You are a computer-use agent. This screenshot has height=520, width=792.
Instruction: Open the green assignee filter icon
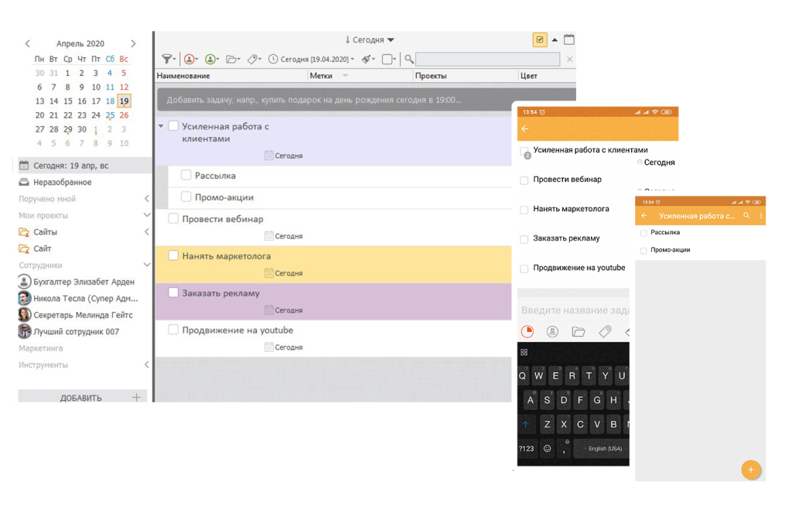click(x=212, y=59)
